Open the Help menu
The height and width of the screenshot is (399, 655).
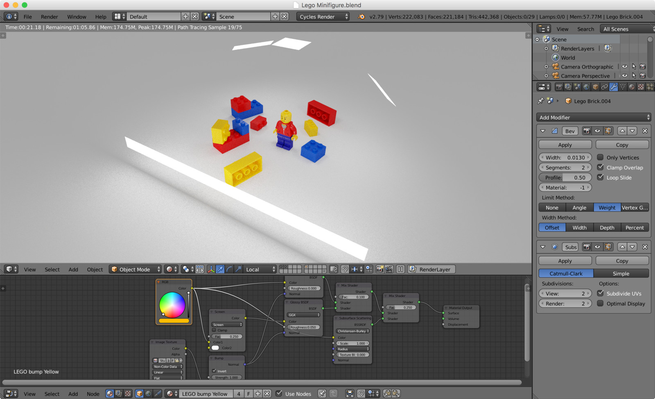(x=101, y=17)
